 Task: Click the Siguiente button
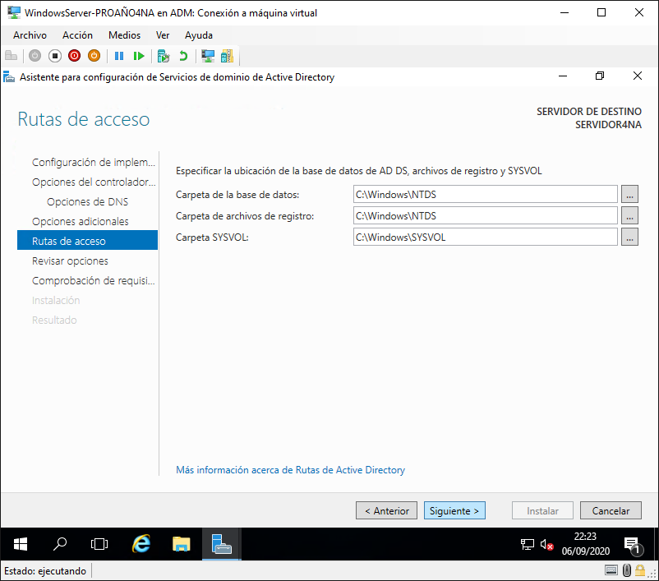(454, 510)
